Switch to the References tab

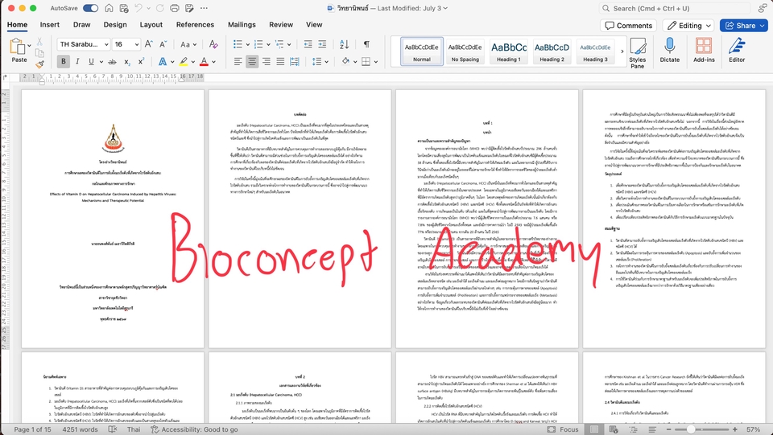(195, 25)
